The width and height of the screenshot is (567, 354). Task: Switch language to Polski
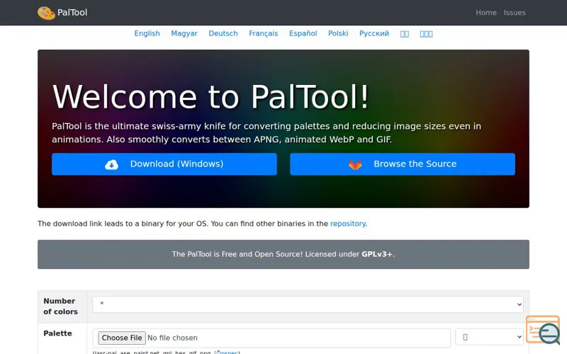pyautogui.click(x=338, y=33)
